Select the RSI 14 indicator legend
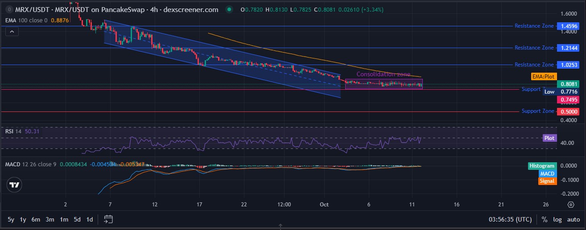Image resolution: width=586 pixels, height=230 pixels. [x=13, y=131]
